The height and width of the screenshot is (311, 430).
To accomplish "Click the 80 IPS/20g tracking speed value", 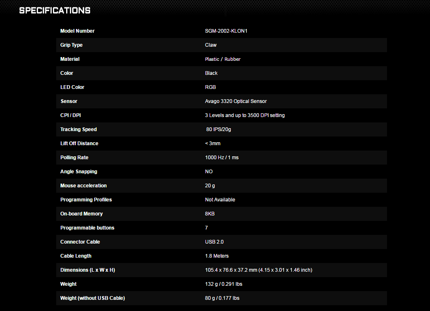I will [219, 129].
